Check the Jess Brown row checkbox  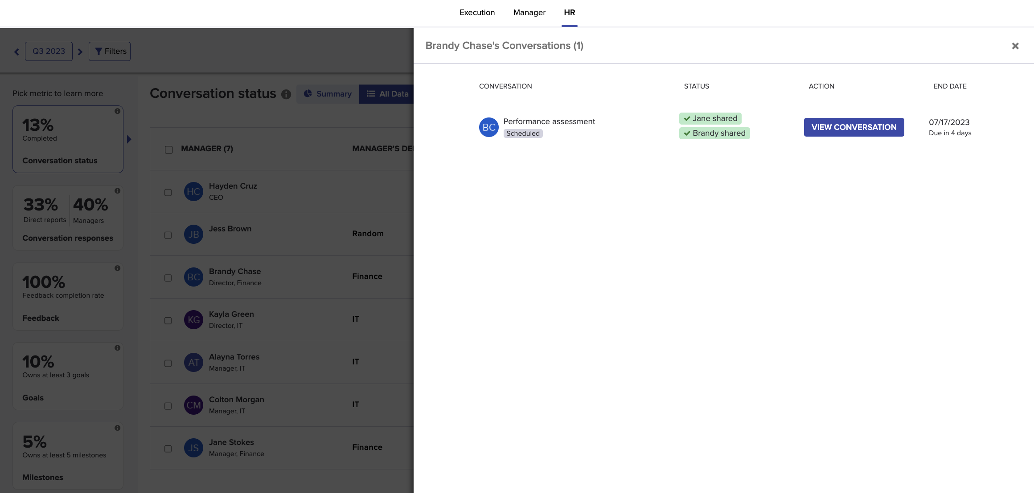point(168,235)
